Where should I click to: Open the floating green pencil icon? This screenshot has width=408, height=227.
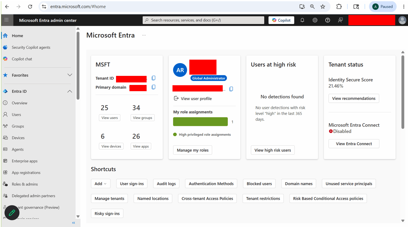[x=12, y=213]
